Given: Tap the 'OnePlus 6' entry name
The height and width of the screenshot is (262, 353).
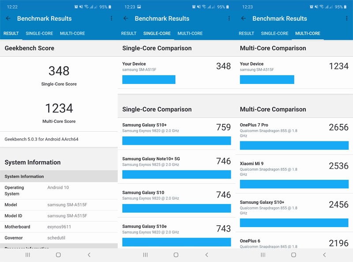Looking at the screenshot, I should [x=250, y=241].
